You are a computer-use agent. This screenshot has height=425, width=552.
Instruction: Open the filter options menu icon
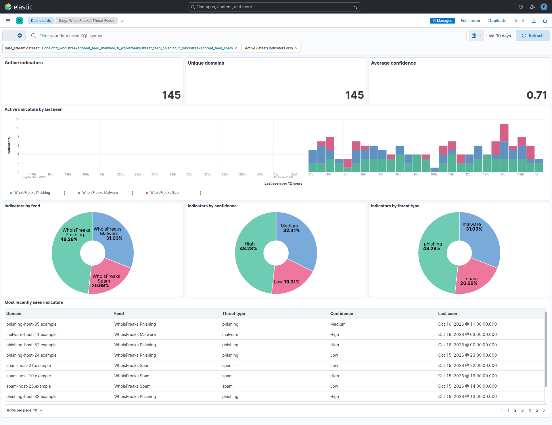8,36
